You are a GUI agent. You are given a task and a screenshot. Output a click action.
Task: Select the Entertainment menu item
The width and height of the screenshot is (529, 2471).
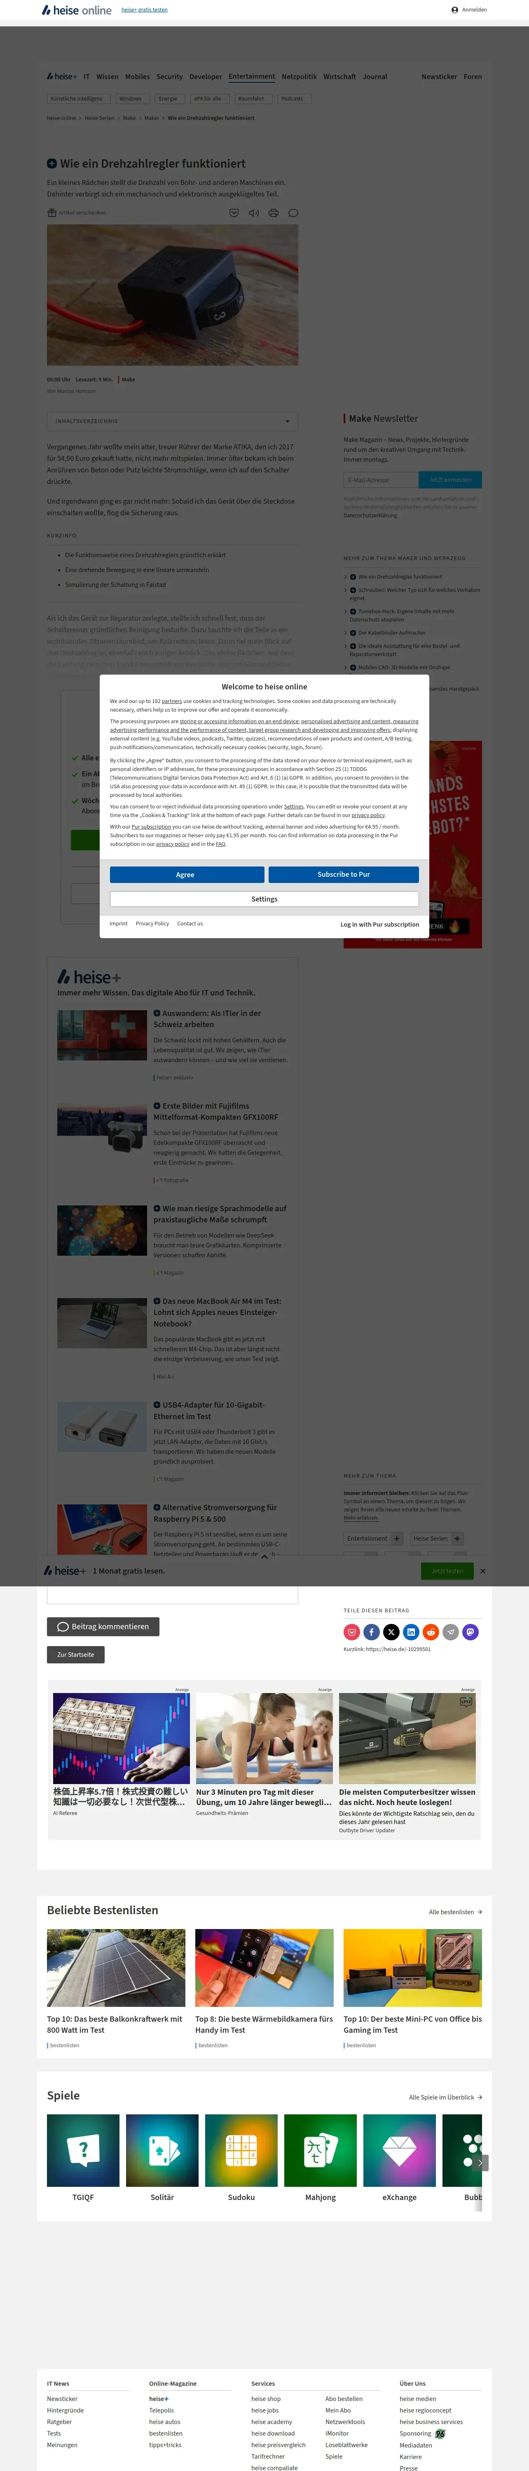point(252,77)
